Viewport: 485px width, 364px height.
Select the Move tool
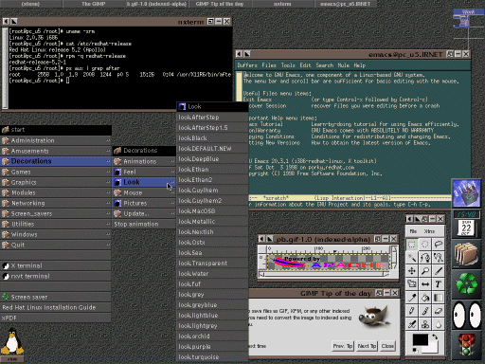coord(412,271)
